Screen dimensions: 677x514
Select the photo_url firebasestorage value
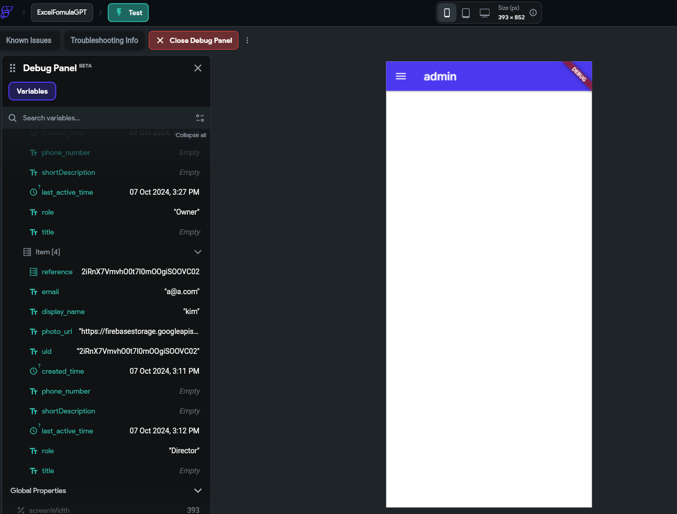click(x=139, y=331)
